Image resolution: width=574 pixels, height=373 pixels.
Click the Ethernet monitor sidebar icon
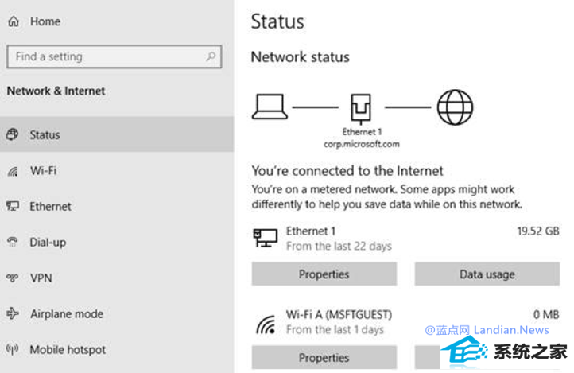[13, 206]
